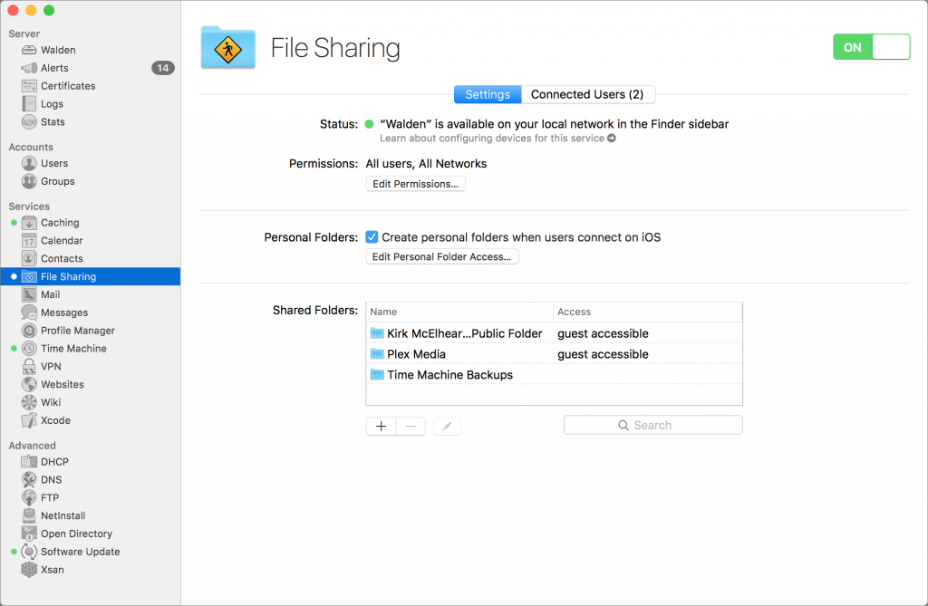Click Edit Permissions… button
The width and height of the screenshot is (928, 606).
pos(415,184)
